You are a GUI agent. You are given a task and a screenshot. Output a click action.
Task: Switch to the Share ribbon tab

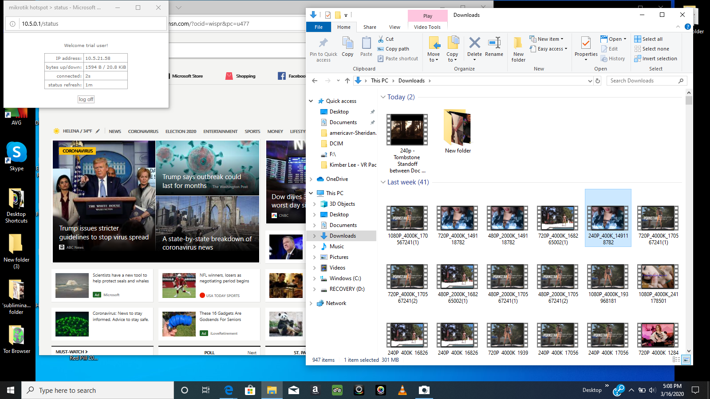coord(370,27)
